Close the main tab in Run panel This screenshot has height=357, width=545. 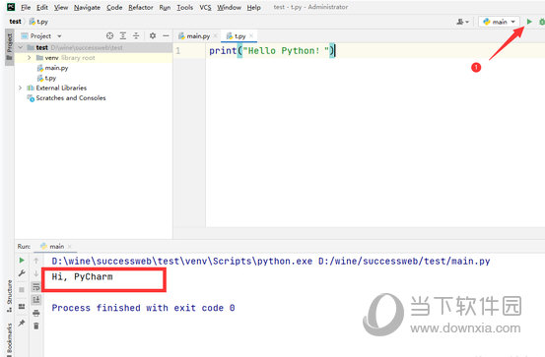coord(70,246)
